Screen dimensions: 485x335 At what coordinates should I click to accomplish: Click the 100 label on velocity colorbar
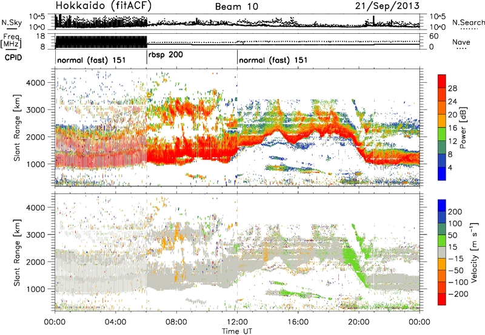click(x=455, y=224)
